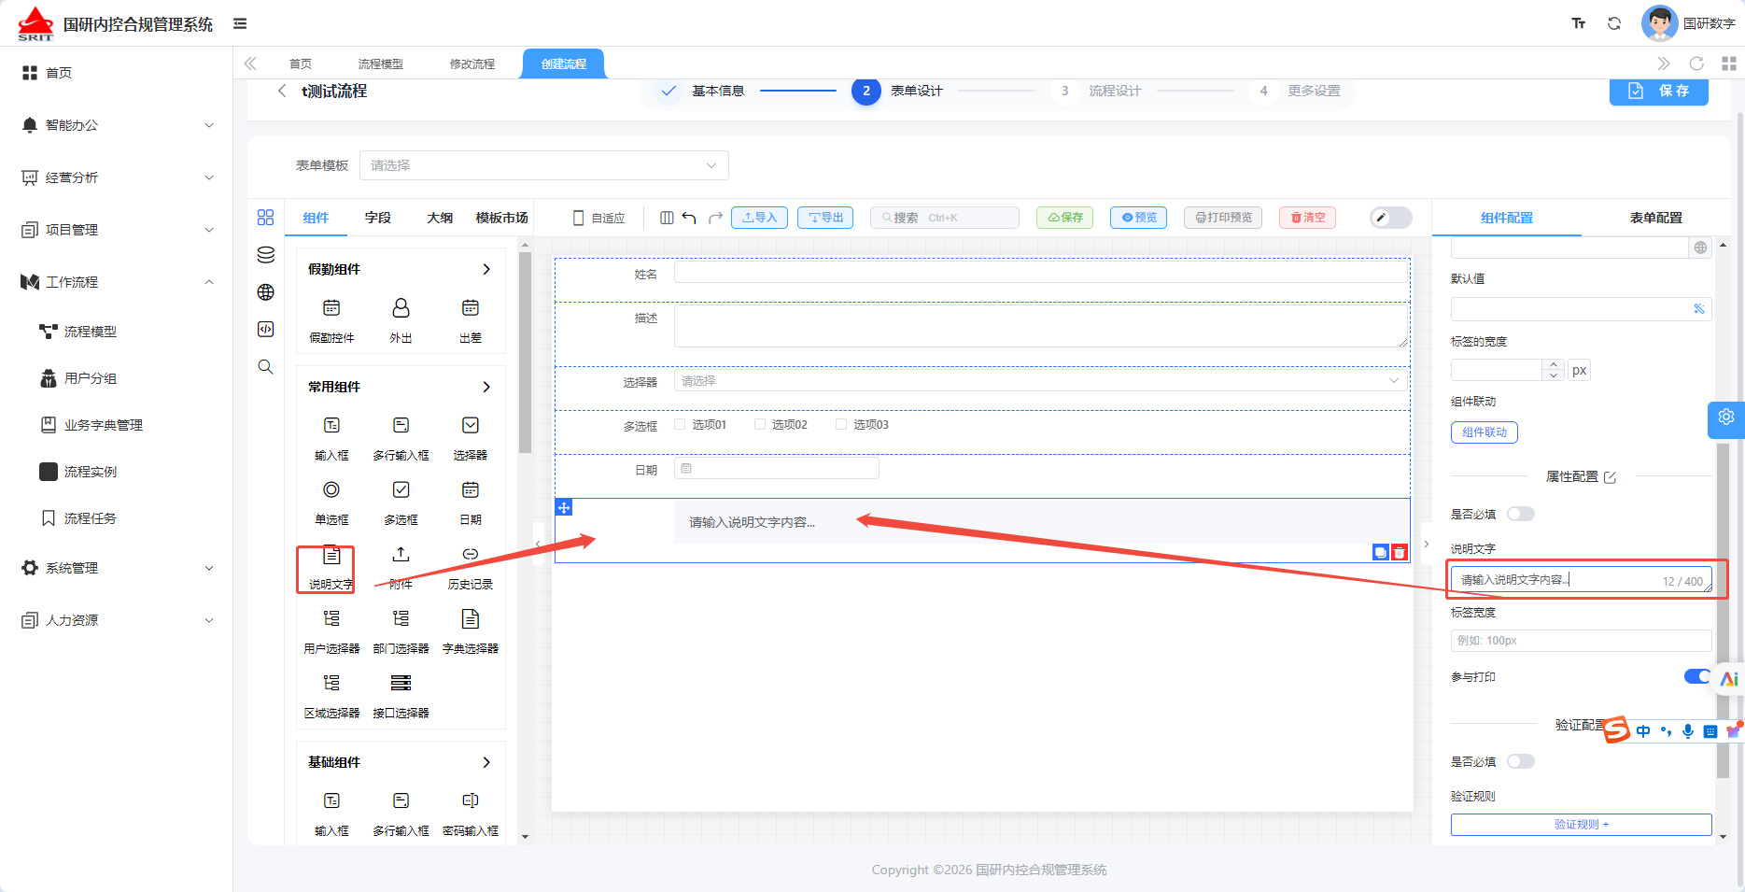The height and width of the screenshot is (892, 1745).
Task: Pick the 多行输入框 icon under 常用组件
Action: click(401, 426)
